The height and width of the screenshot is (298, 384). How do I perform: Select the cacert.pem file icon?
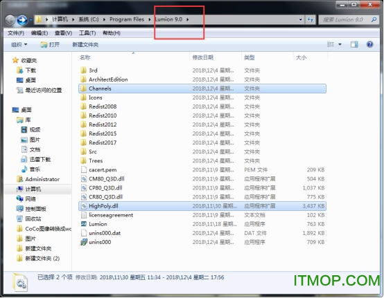pyautogui.click(x=84, y=170)
